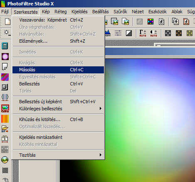Click the nested square frame icon

[5, 87]
